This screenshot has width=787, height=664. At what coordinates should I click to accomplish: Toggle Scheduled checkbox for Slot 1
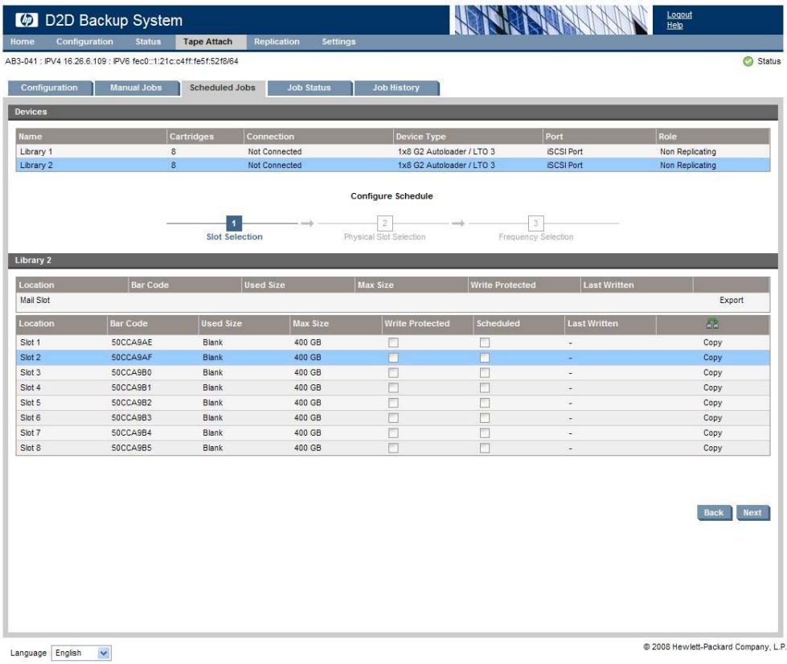click(x=485, y=342)
